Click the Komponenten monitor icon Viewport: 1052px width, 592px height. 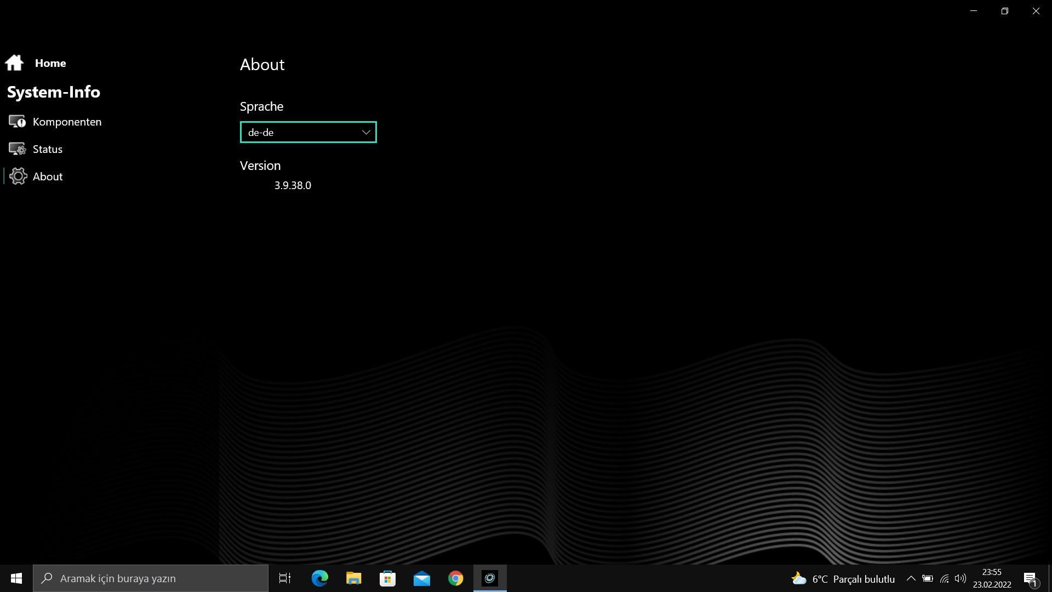tap(17, 121)
